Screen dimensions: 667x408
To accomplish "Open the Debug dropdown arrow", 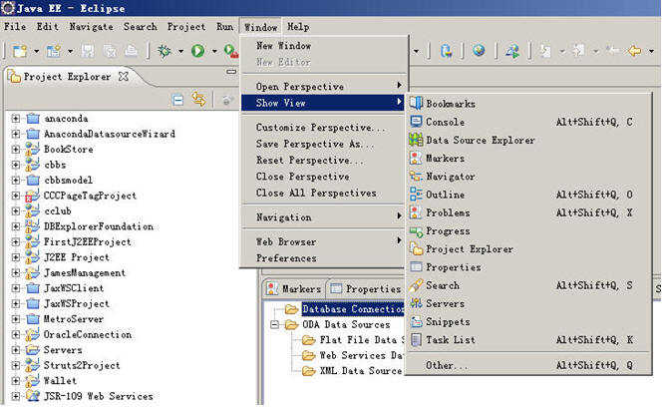I will click(180, 52).
